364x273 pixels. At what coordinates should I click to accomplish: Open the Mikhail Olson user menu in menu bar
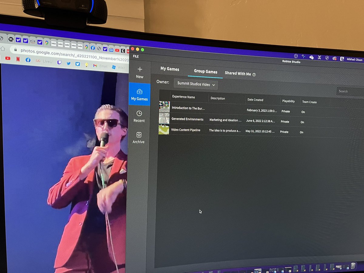pyautogui.click(x=354, y=60)
